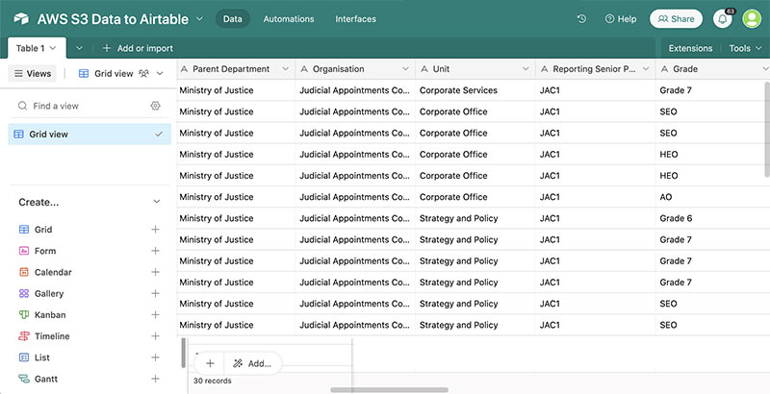Image resolution: width=770 pixels, height=394 pixels.
Task: Click the horizontal scrollbar thumb
Action: [x=390, y=390]
